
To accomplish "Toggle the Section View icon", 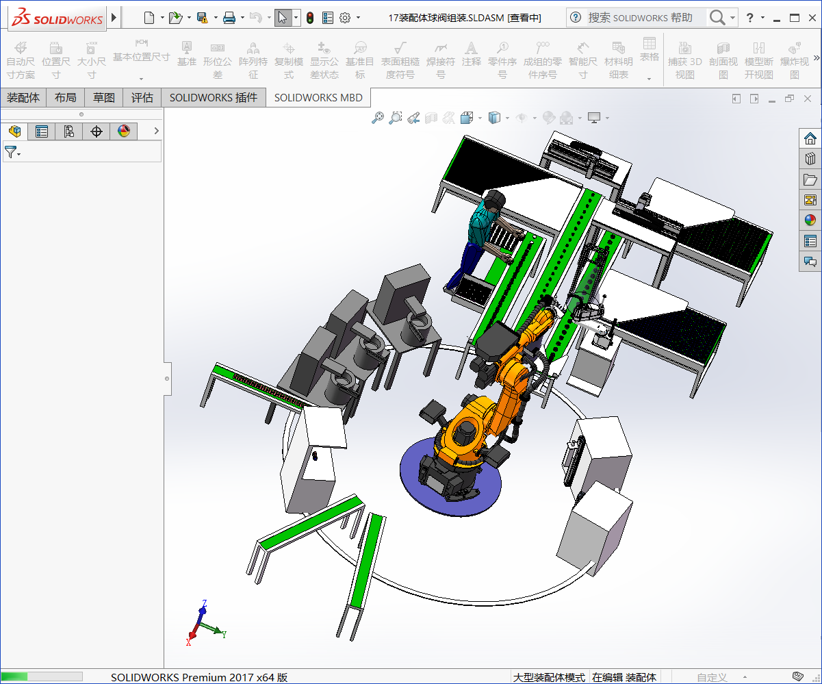I will tap(431, 118).
